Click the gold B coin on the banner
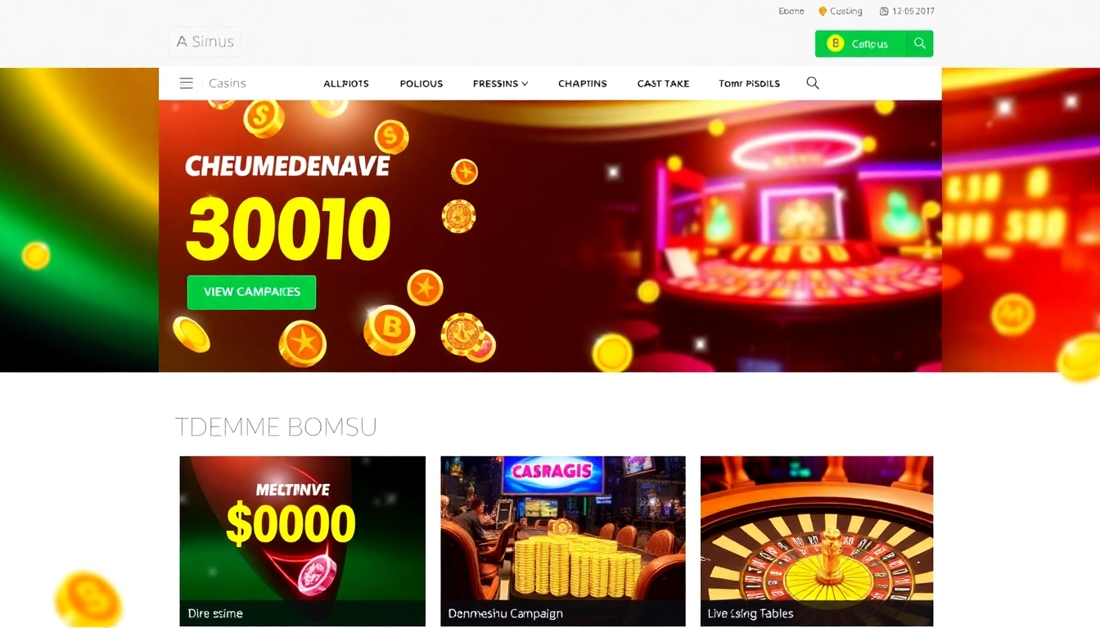The width and height of the screenshot is (1100, 628). tap(390, 329)
